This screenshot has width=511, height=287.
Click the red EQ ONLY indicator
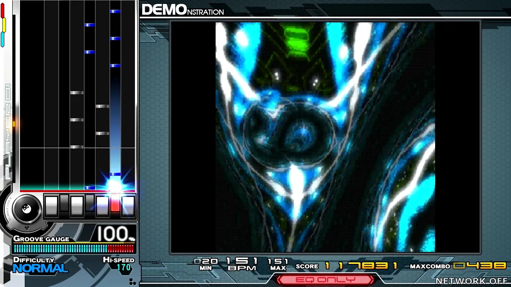point(325,280)
